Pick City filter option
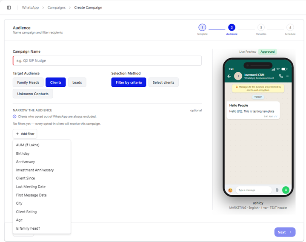This screenshot has height=242, width=306. click(x=42, y=203)
